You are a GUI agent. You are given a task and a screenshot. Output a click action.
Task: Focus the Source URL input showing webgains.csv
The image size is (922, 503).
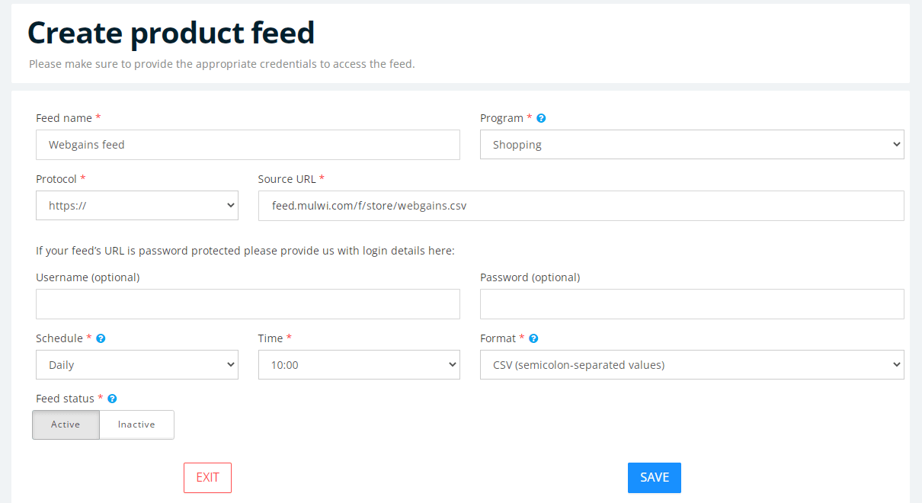pos(581,205)
